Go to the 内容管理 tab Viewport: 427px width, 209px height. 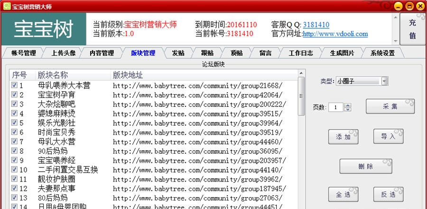pyautogui.click(x=102, y=53)
